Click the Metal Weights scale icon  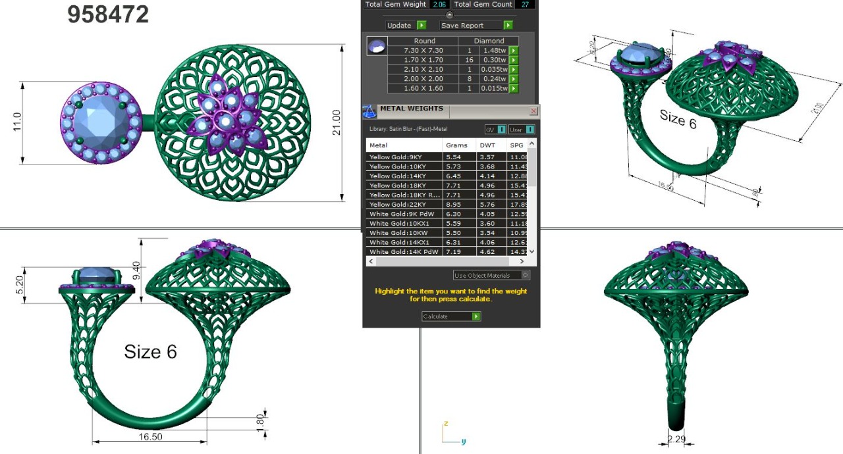point(369,111)
